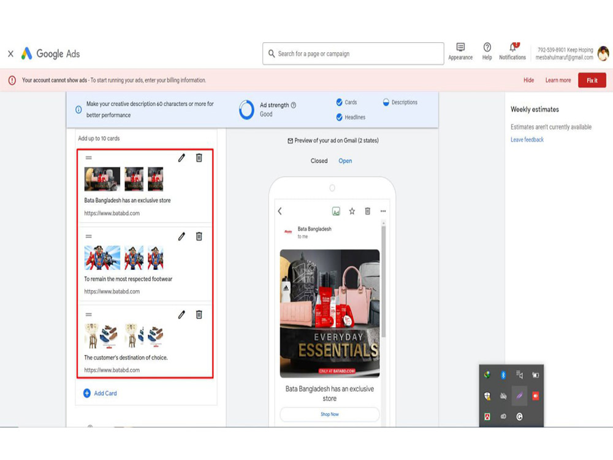Click the Shop Now button in preview

coord(330,414)
